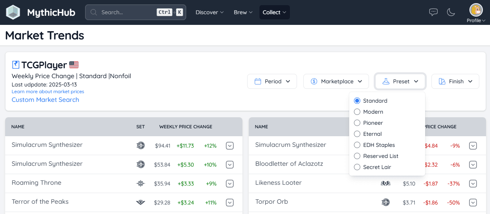Viewport: 490px width, 214px height.
Task: Open the Profile menu label
Action: tap(476, 21)
